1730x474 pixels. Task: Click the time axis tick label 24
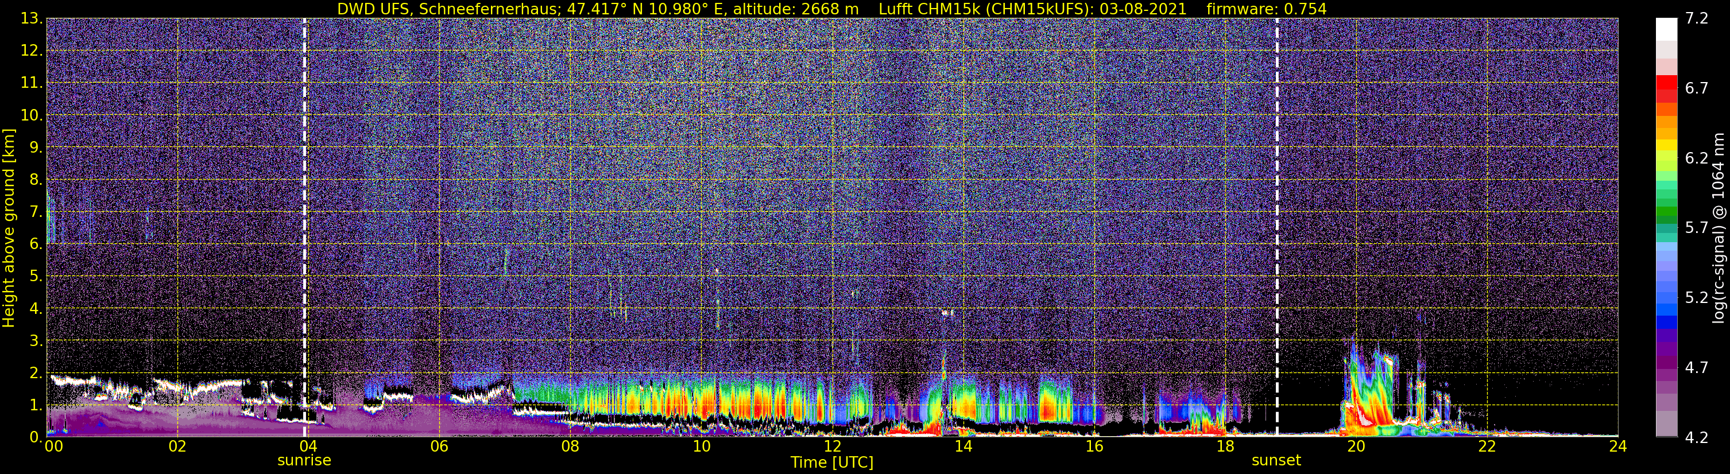(x=1618, y=446)
